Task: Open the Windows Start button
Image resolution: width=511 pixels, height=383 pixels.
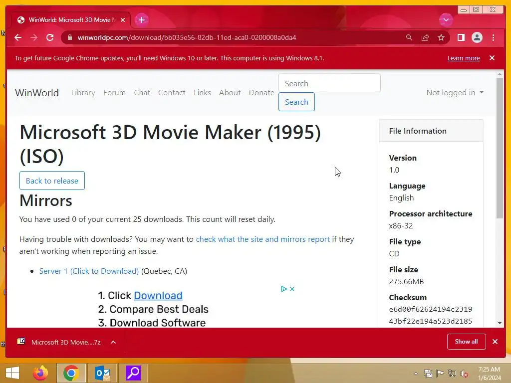Action: pyautogui.click(x=12, y=373)
